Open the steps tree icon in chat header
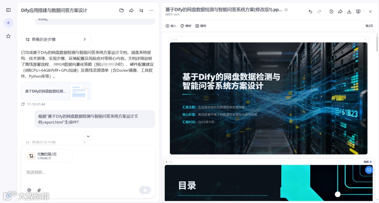Screen dimensions: 379x203 pos(141,10)
